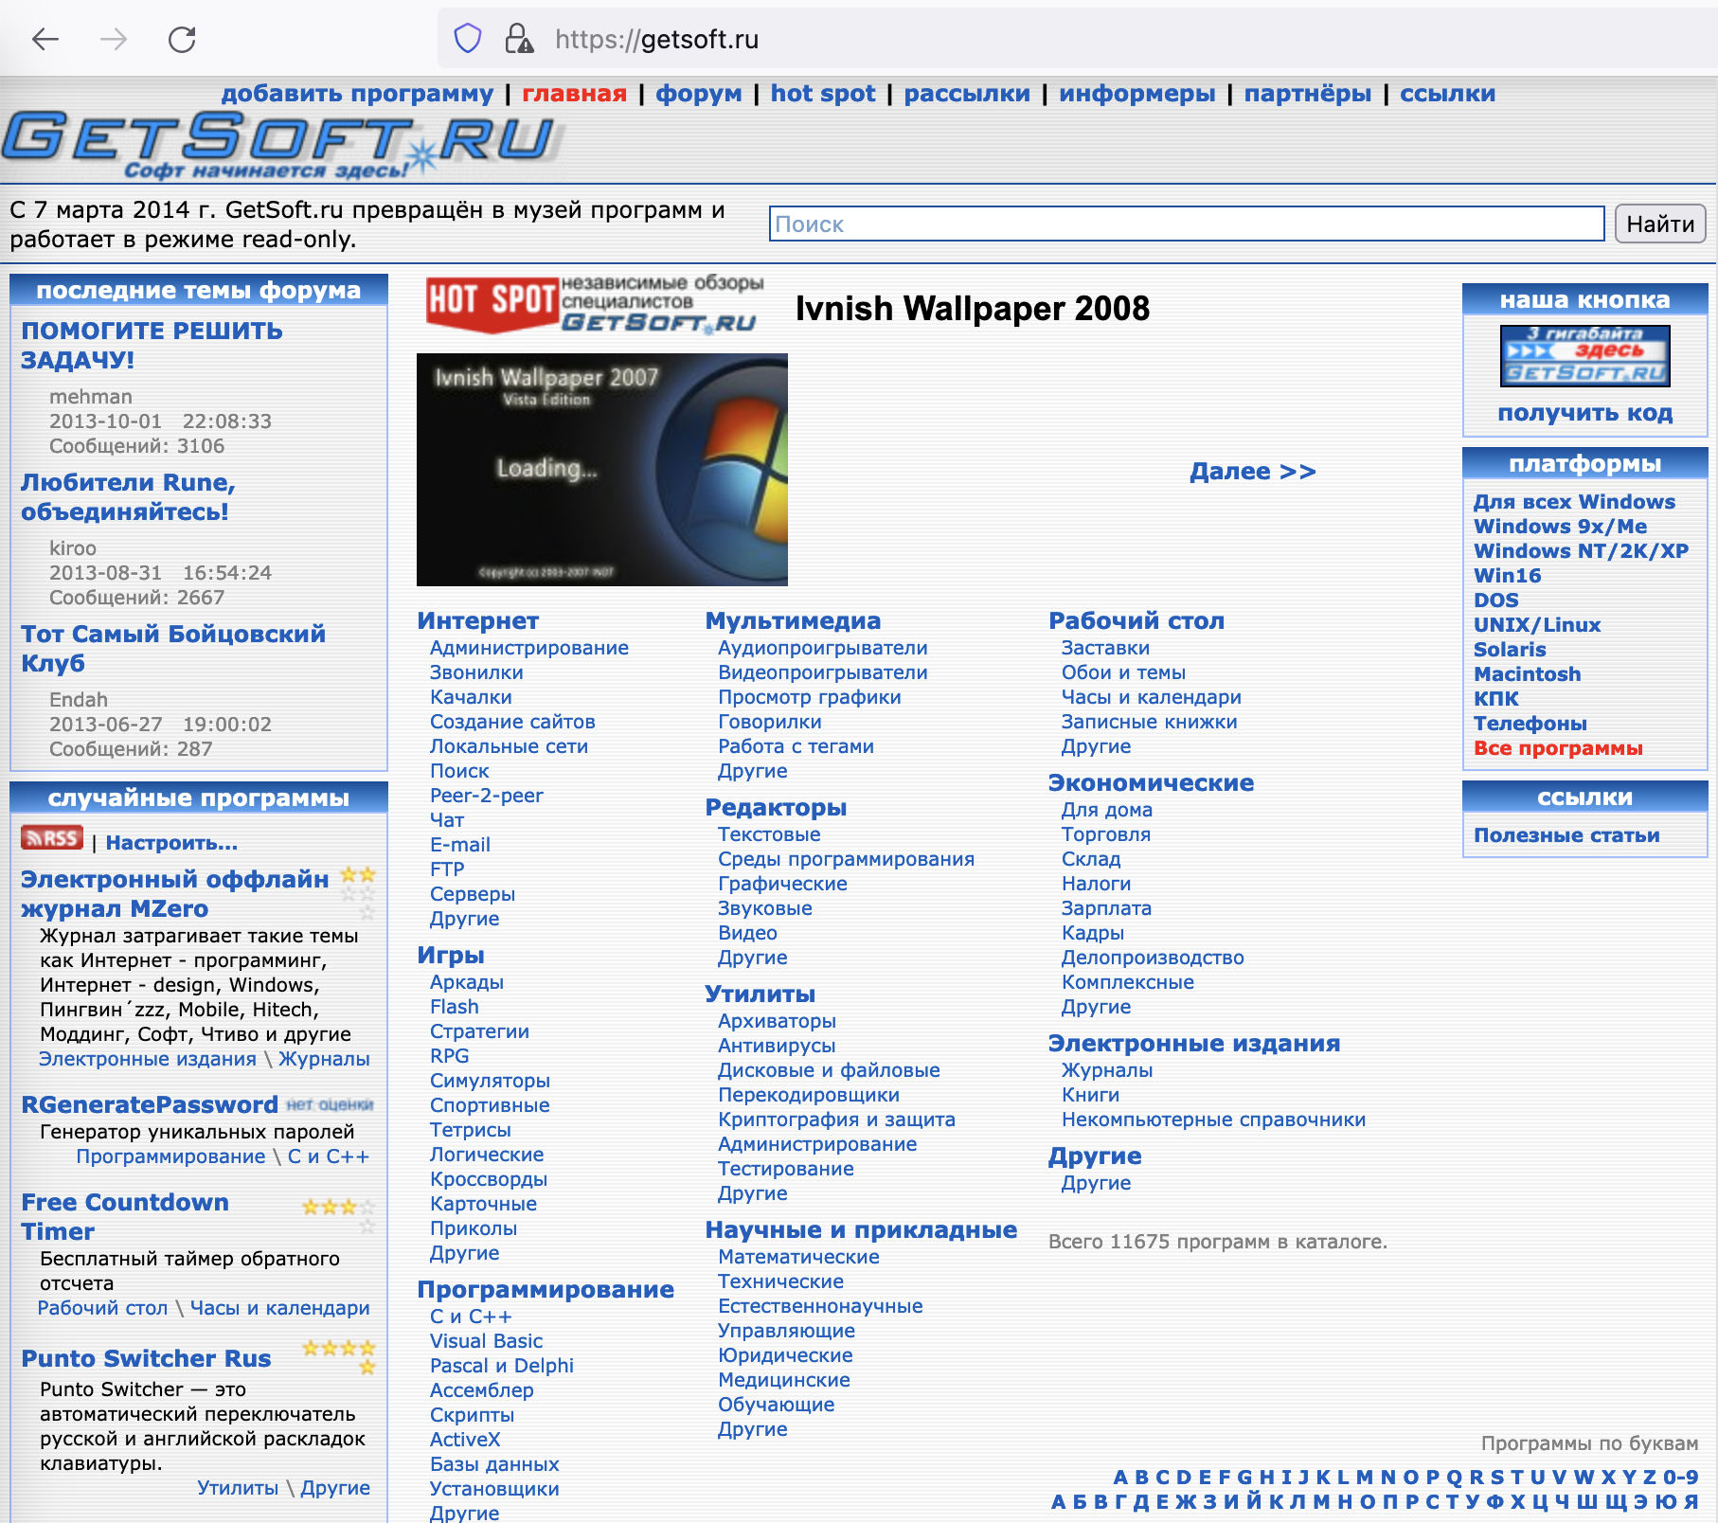This screenshot has height=1523, width=1718.
Task: Select the UNIX/Linux platform
Action: pos(1537,625)
